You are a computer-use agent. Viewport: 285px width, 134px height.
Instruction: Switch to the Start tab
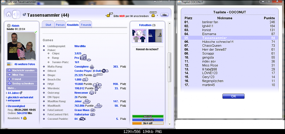(48, 25)
